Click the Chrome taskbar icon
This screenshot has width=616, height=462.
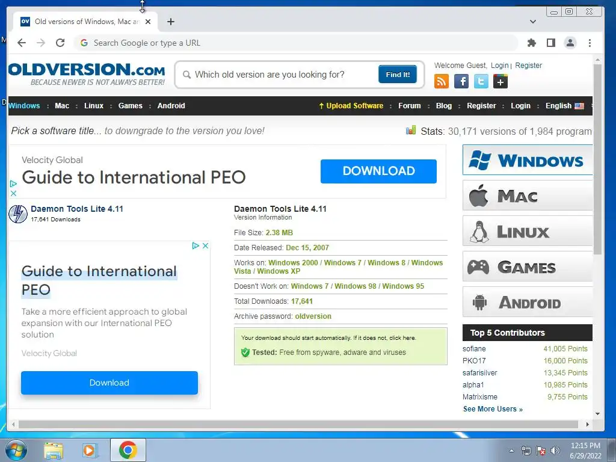tap(128, 450)
